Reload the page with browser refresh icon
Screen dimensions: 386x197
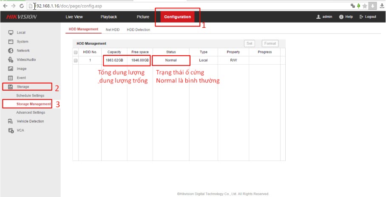pyautogui.click(x=21, y=6)
